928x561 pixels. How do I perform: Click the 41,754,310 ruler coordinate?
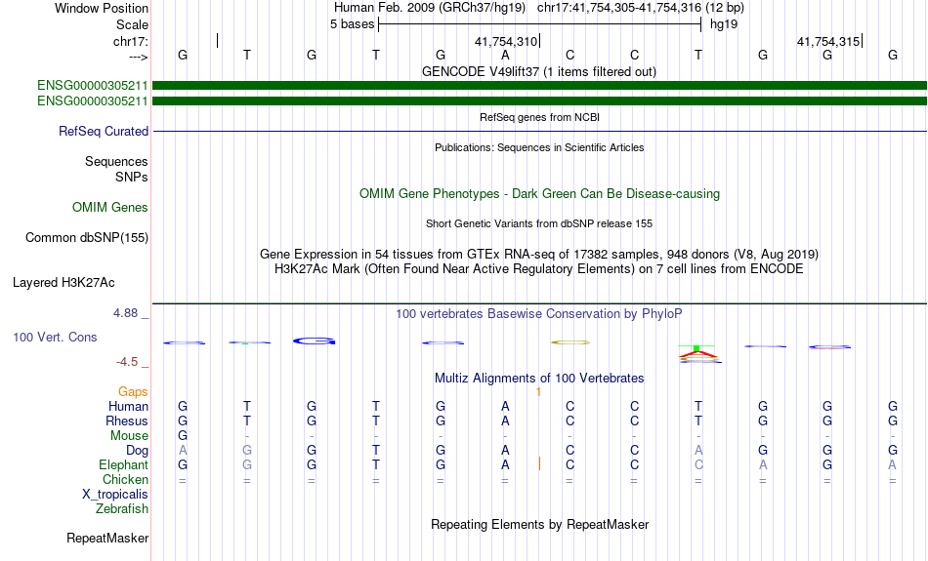pyautogui.click(x=506, y=41)
